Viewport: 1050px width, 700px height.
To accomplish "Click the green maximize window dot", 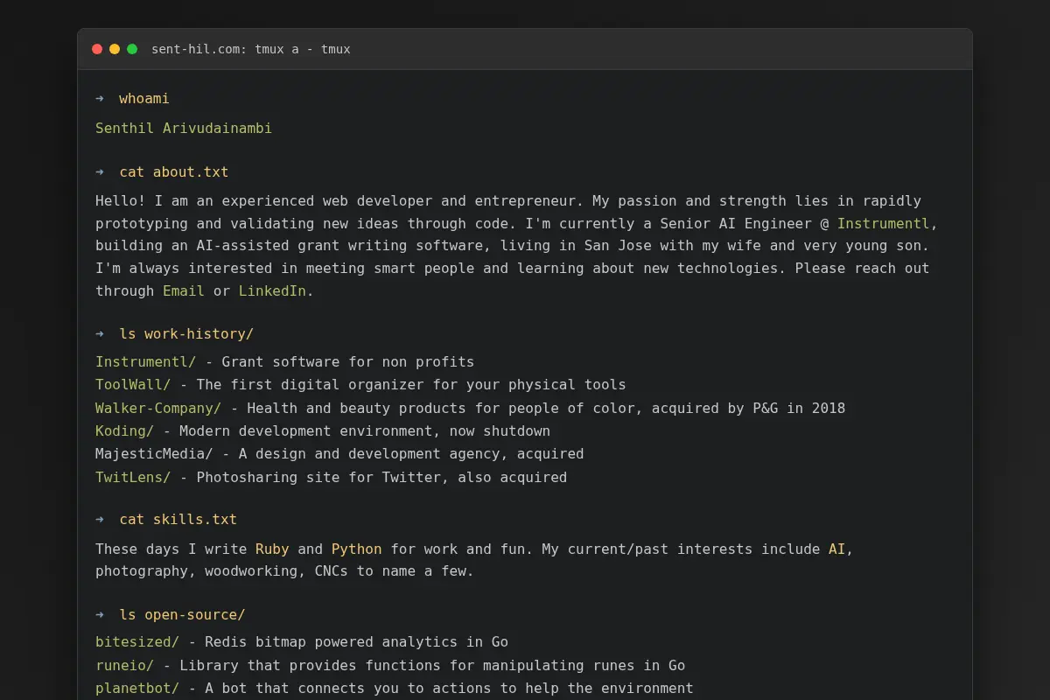I will [132, 49].
